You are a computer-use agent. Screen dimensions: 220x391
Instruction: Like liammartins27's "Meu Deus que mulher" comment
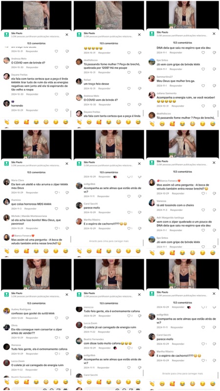coord(203,86)
